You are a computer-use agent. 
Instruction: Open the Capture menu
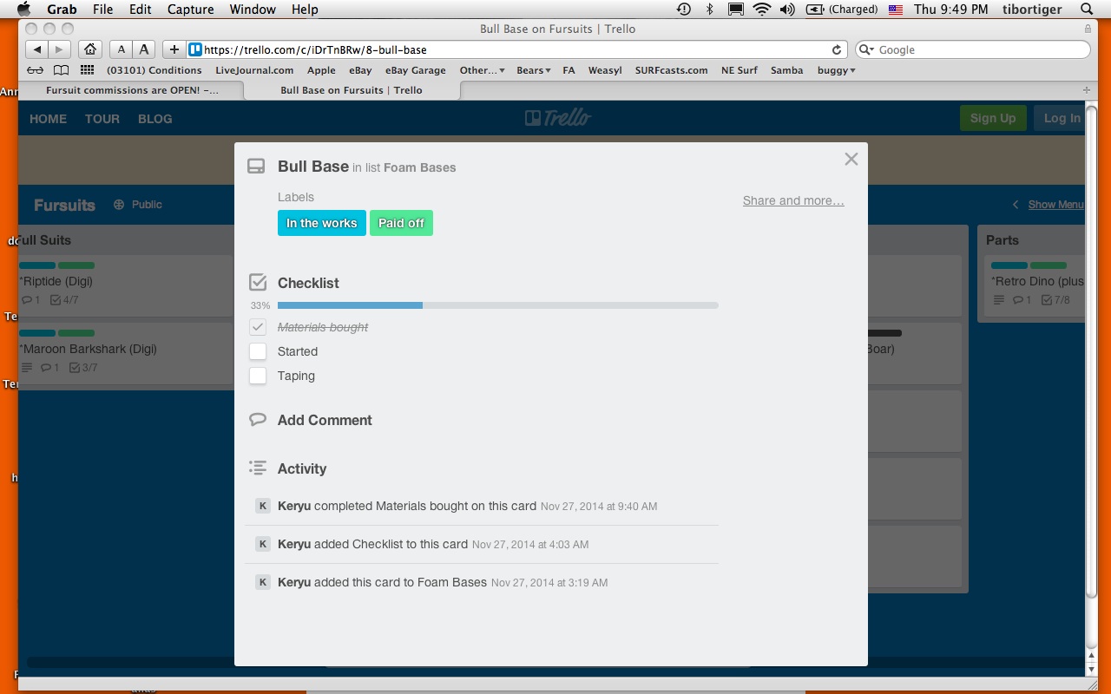(x=190, y=10)
